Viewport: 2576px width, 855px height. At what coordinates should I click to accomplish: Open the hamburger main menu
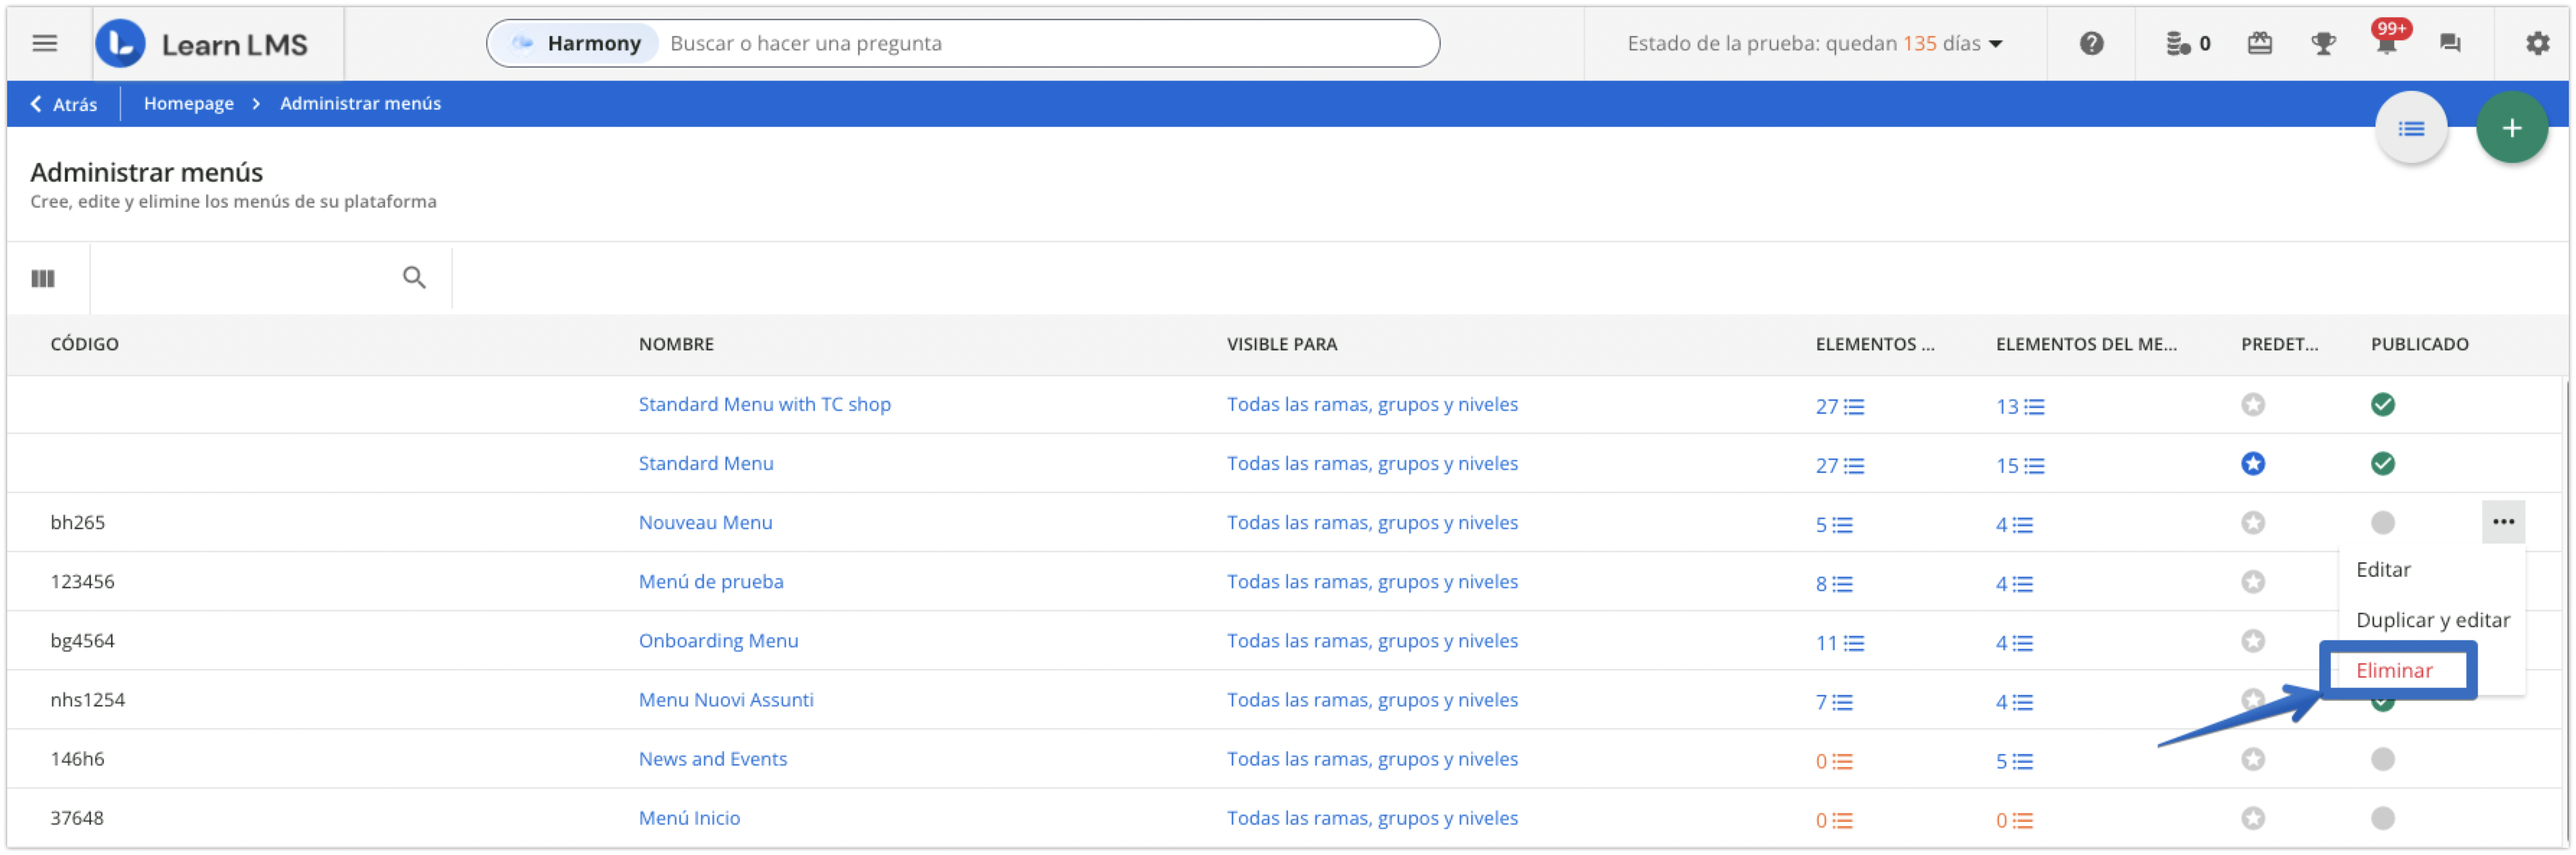click(x=44, y=43)
